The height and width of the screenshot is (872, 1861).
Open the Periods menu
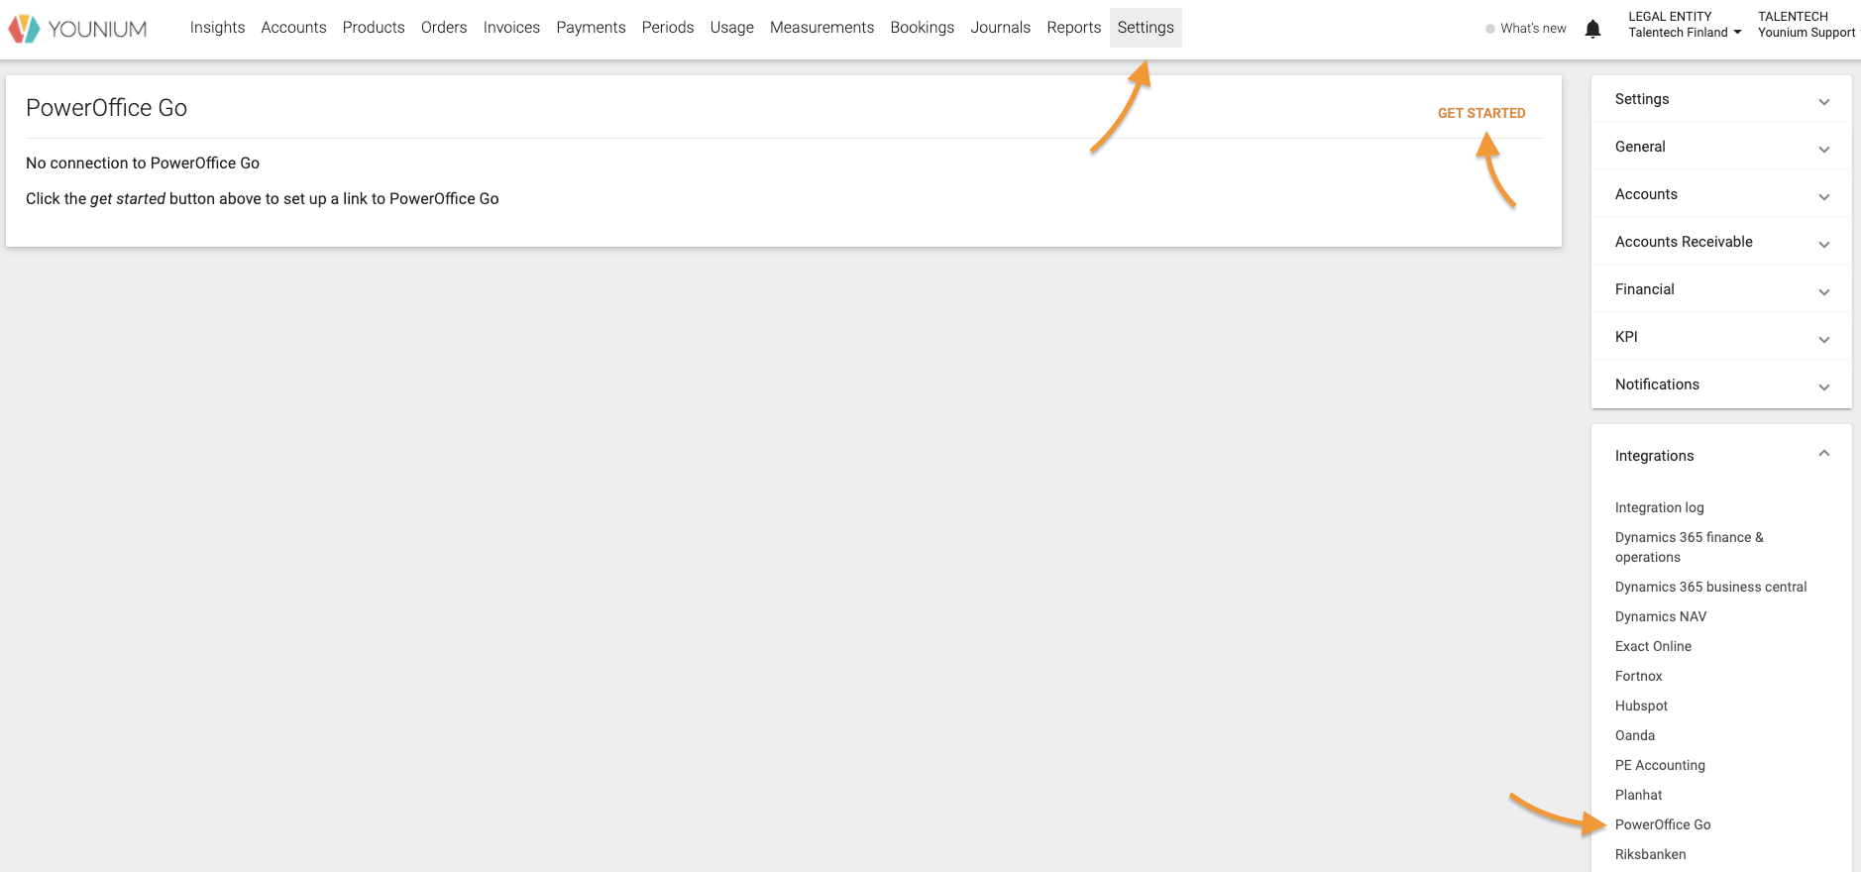[x=668, y=28]
